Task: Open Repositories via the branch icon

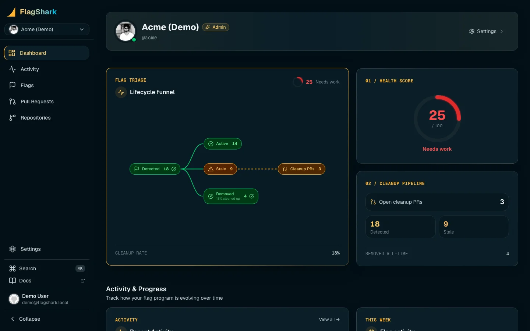Action: pyautogui.click(x=13, y=118)
